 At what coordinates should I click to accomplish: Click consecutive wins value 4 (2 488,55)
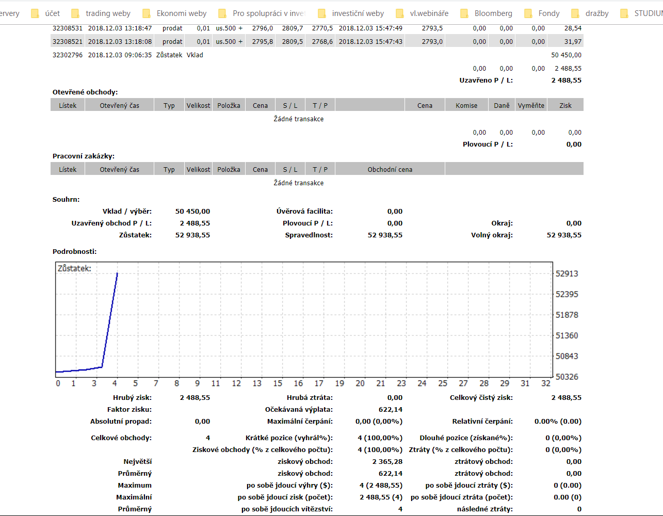pyautogui.click(x=381, y=486)
